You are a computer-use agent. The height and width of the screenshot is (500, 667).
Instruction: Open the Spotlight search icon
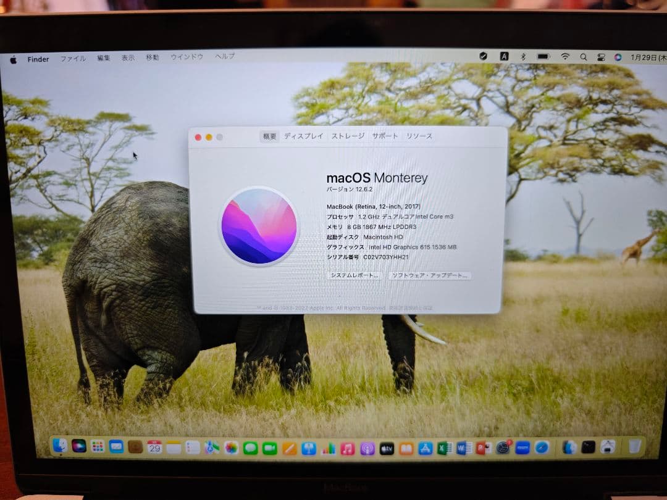pyautogui.click(x=583, y=56)
